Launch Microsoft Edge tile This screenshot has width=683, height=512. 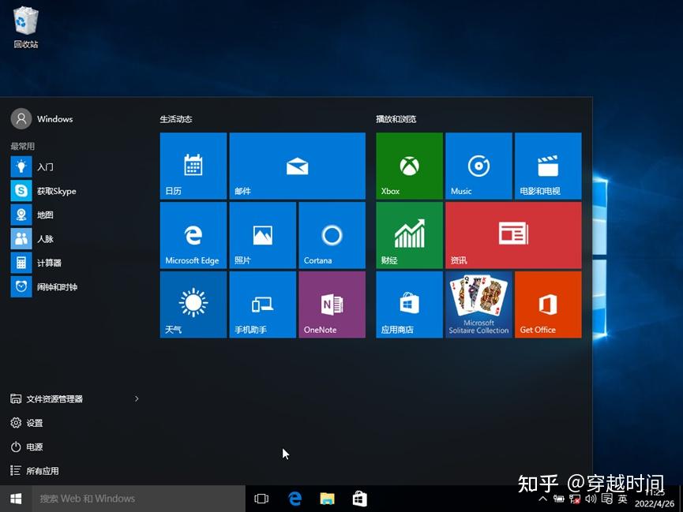click(193, 235)
